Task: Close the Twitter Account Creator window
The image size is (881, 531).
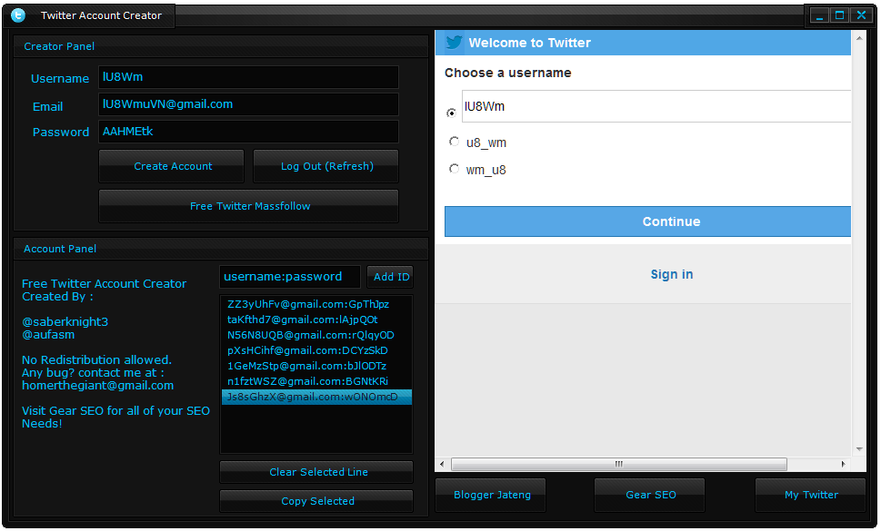Action: coord(860,15)
